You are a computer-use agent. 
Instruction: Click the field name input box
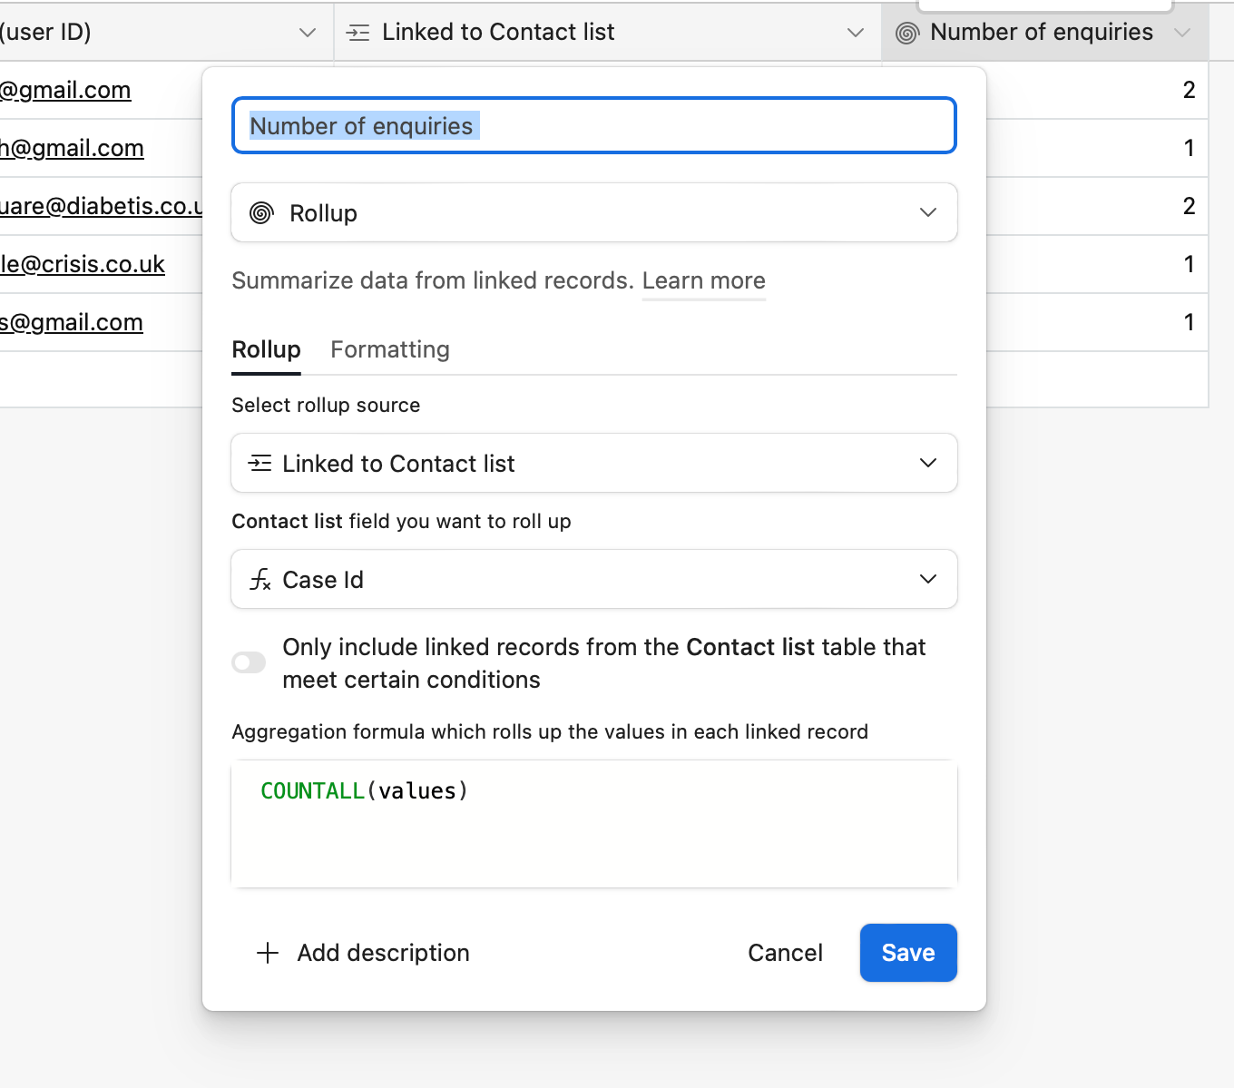[x=593, y=126]
